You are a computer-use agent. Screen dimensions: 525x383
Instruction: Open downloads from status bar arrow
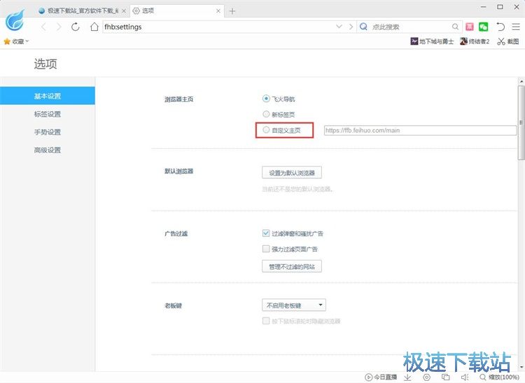[407, 377]
